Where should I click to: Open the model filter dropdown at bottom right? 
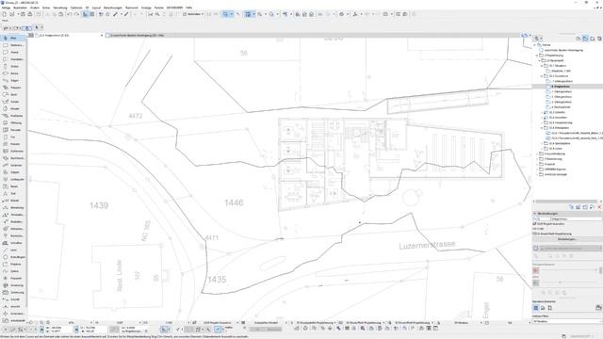567,321
